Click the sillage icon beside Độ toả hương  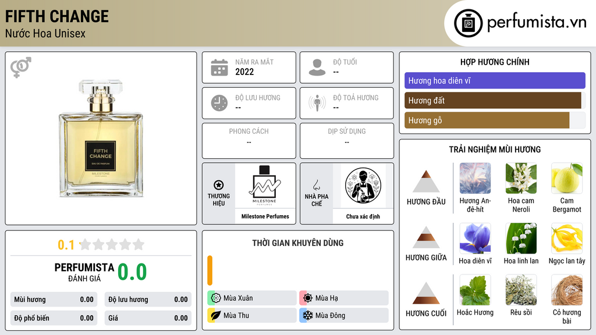(x=317, y=103)
